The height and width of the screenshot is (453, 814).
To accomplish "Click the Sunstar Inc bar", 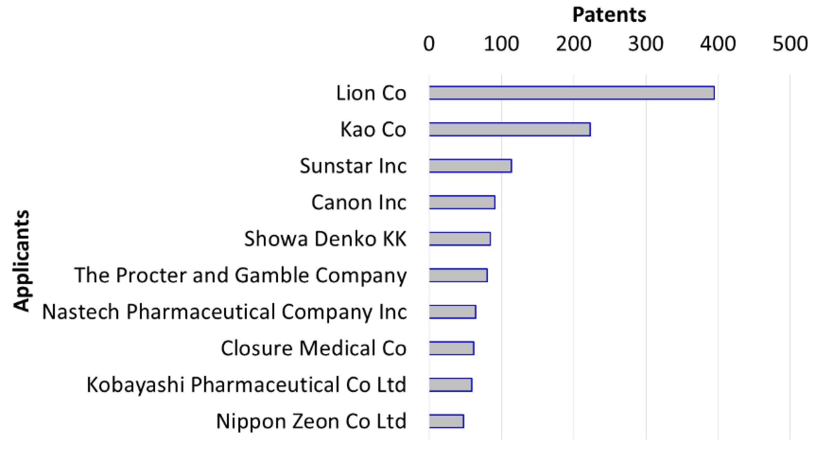I will (x=470, y=166).
